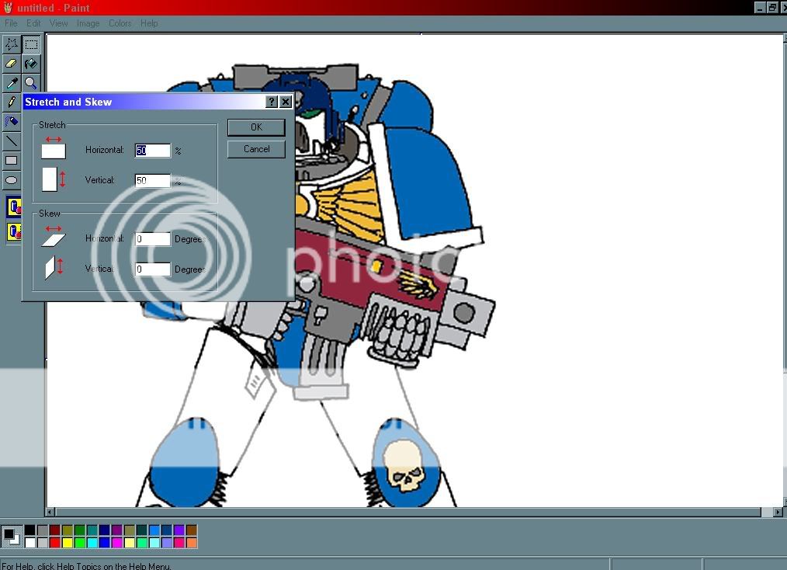
Task: Open the Image menu
Action: pyautogui.click(x=88, y=23)
